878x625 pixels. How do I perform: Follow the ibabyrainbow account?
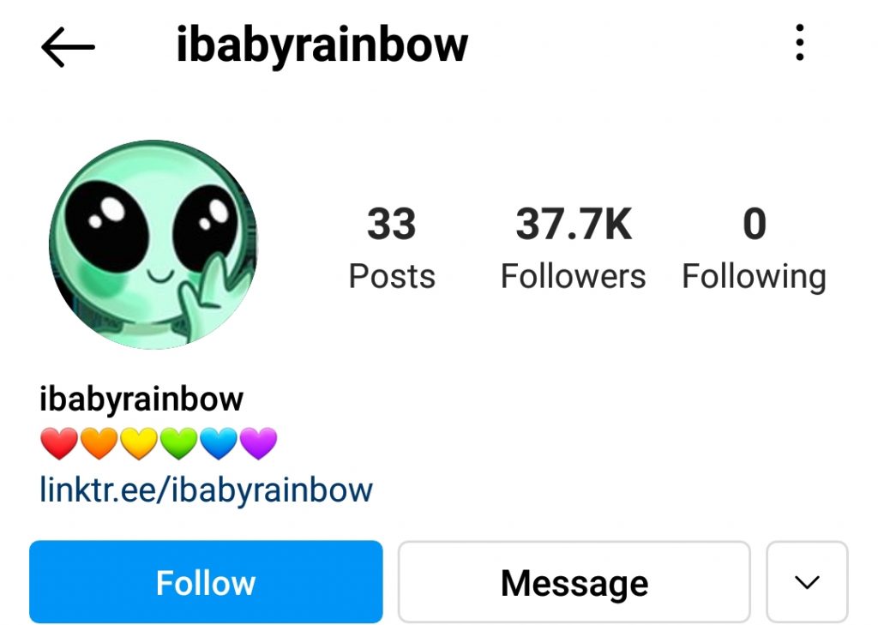click(206, 582)
